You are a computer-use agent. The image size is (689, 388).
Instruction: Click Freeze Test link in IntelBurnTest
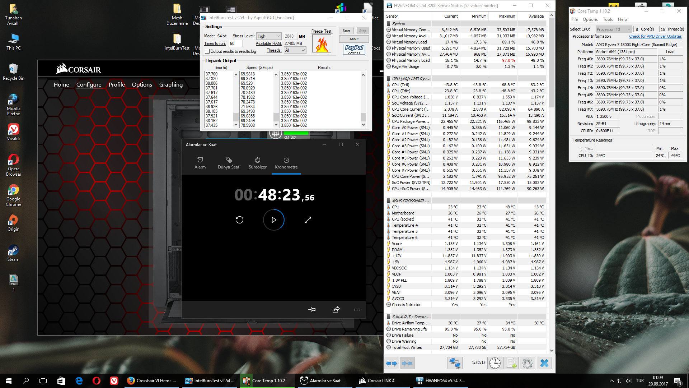click(x=322, y=31)
